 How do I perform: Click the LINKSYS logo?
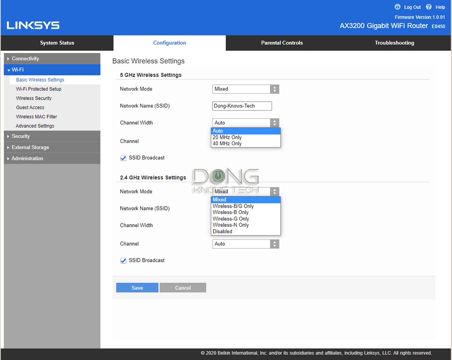pos(32,25)
